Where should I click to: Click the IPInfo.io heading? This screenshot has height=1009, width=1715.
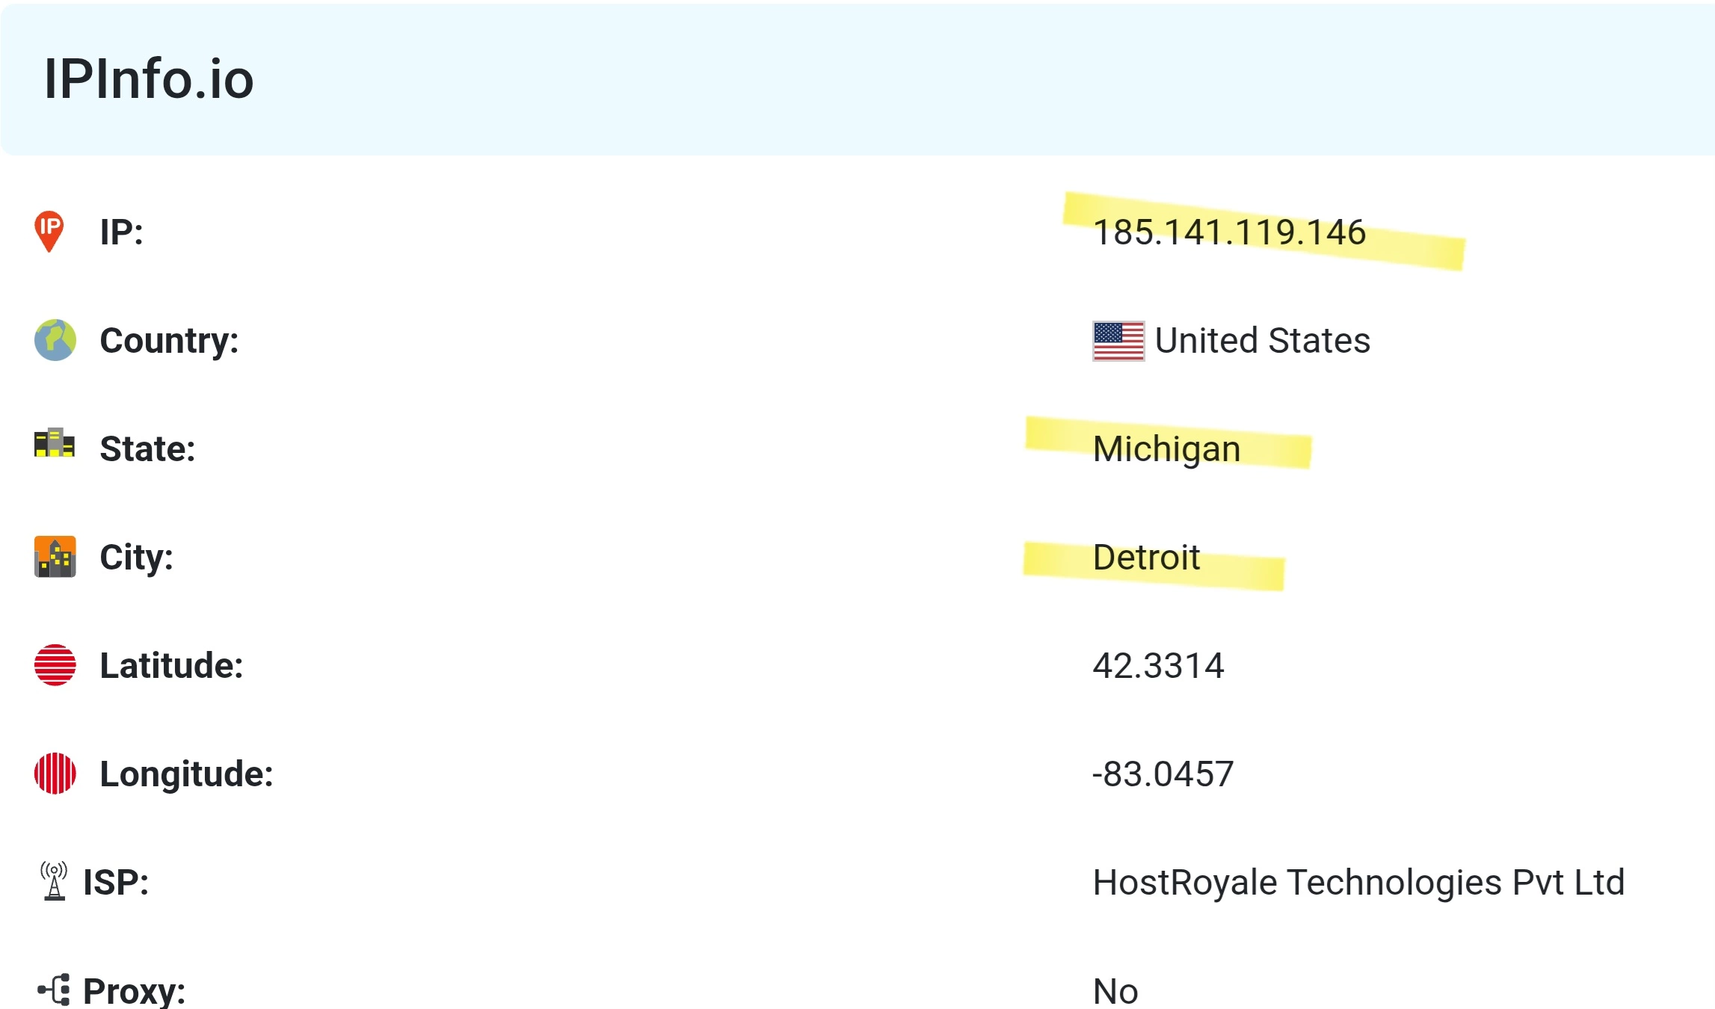(149, 78)
